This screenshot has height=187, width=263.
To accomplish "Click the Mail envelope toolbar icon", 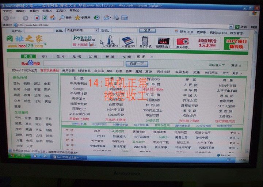I will tap(106, 18).
